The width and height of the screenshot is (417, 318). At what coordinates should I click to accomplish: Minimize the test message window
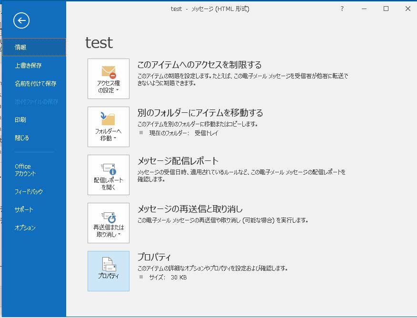[364, 9]
